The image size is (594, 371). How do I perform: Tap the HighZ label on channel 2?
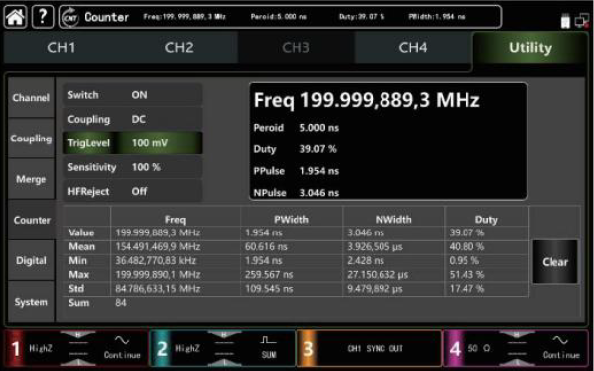tap(187, 348)
